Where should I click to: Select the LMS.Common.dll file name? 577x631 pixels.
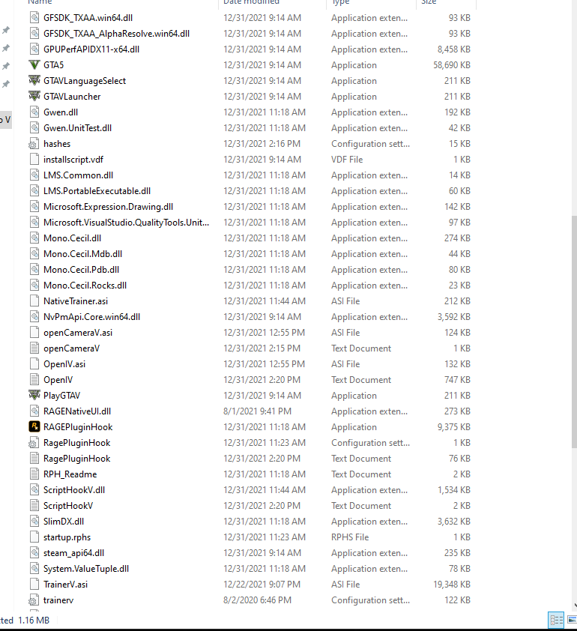78,175
